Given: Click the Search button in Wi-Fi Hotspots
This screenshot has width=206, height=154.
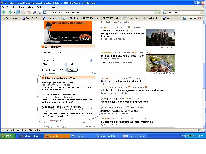Looking at the screenshot, I should (73, 70).
